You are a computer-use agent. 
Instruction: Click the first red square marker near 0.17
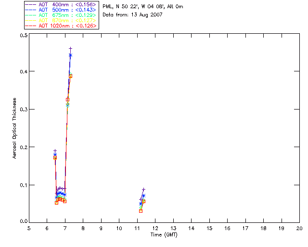tap(55, 158)
